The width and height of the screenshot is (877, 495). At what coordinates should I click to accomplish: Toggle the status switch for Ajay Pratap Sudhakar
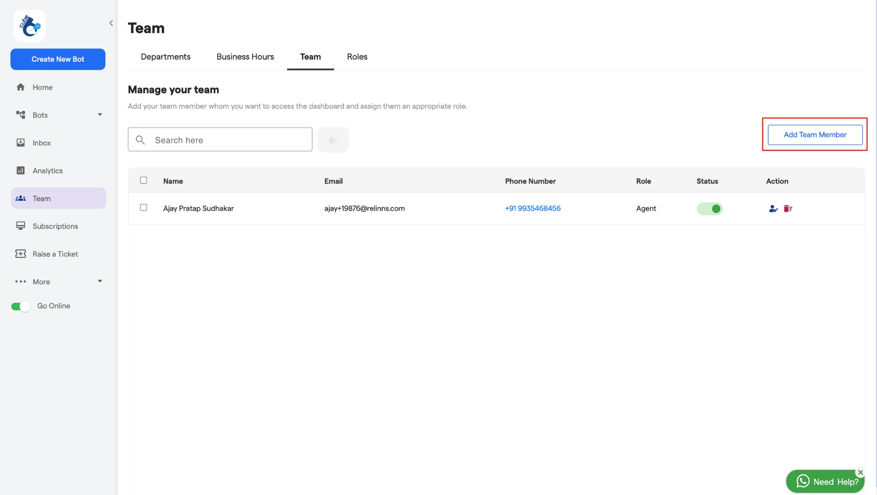pyautogui.click(x=710, y=209)
